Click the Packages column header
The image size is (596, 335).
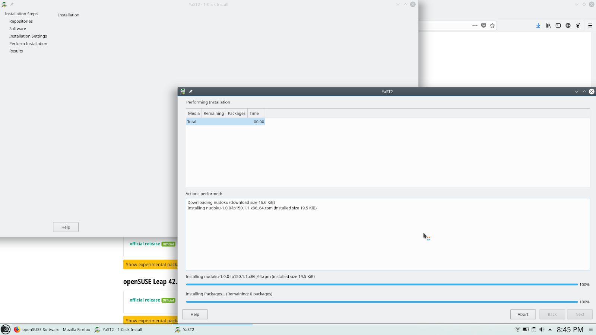(x=237, y=113)
